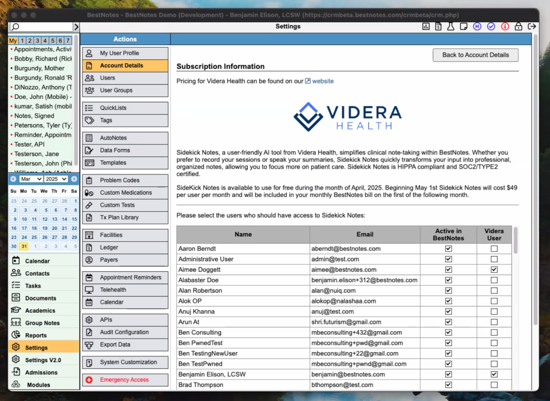Open Calendar in the left navigation
The height and width of the screenshot is (401, 550).
coord(44,261)
